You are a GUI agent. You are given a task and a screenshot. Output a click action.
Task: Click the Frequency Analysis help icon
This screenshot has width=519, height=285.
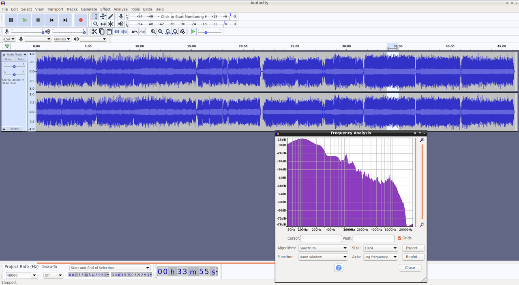[x=339, y=268]
